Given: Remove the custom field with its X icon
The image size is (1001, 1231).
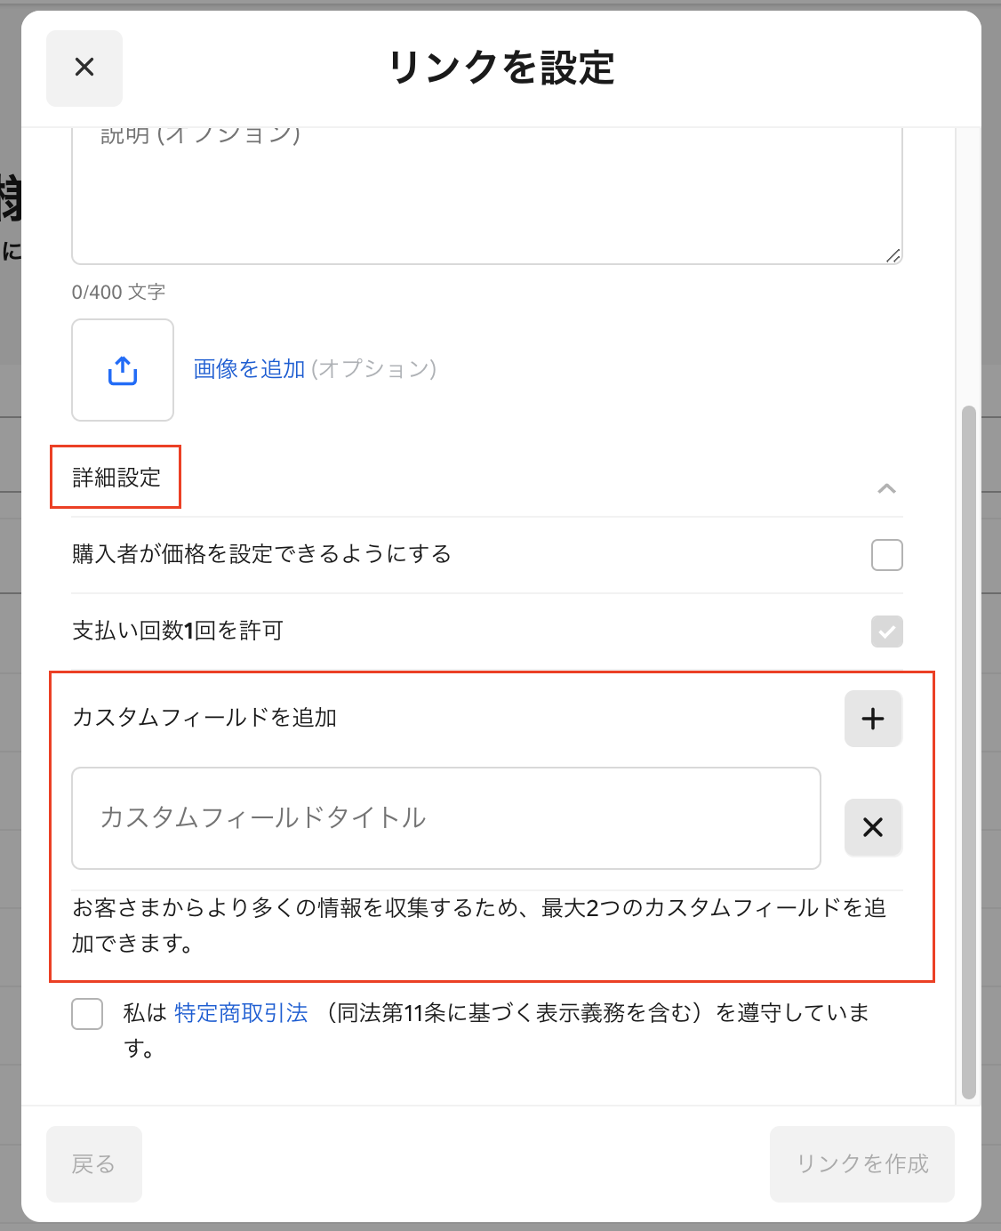Looking at the screenshot, I should point(873,827).
